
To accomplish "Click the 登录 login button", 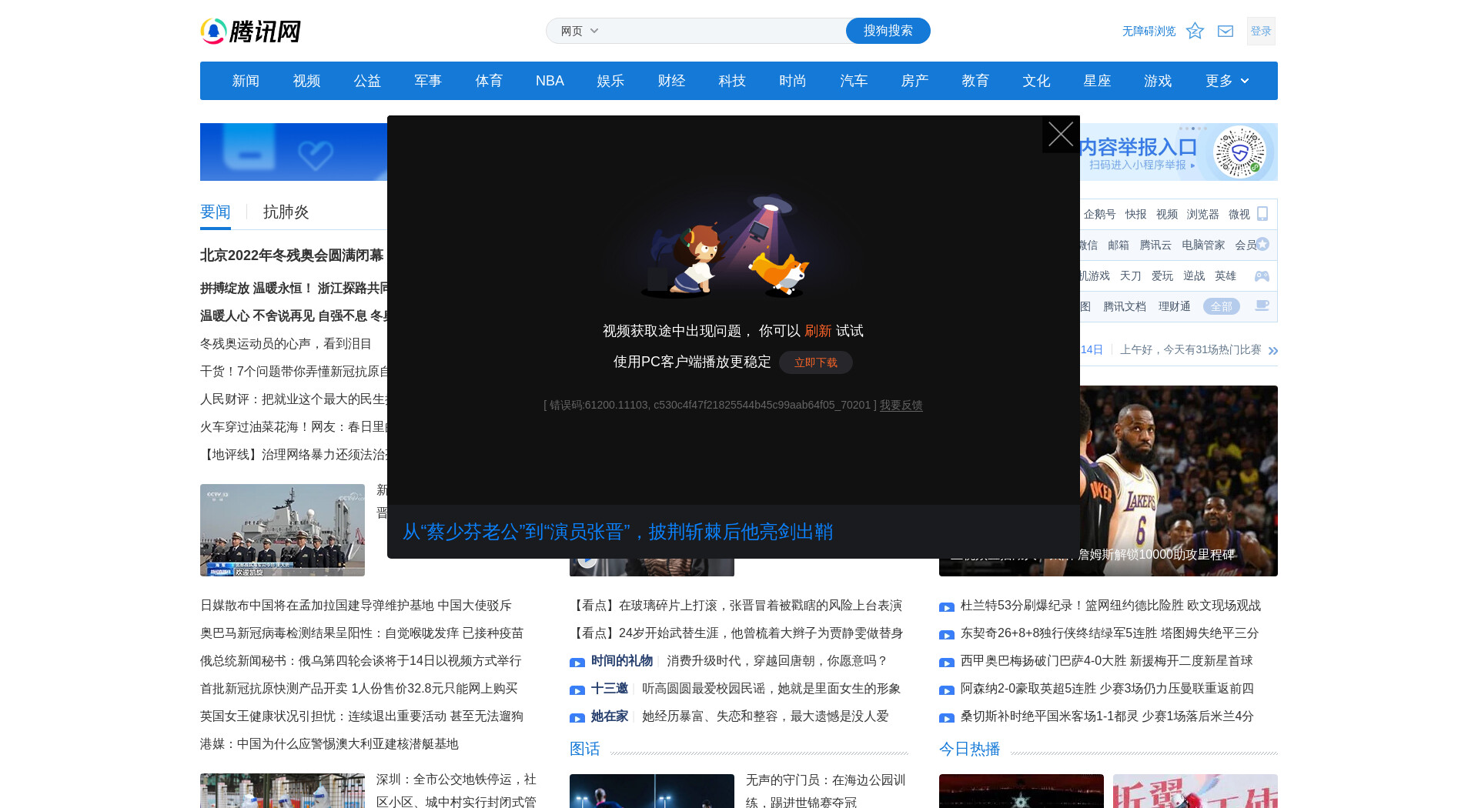I will [x=1261, y=31].
